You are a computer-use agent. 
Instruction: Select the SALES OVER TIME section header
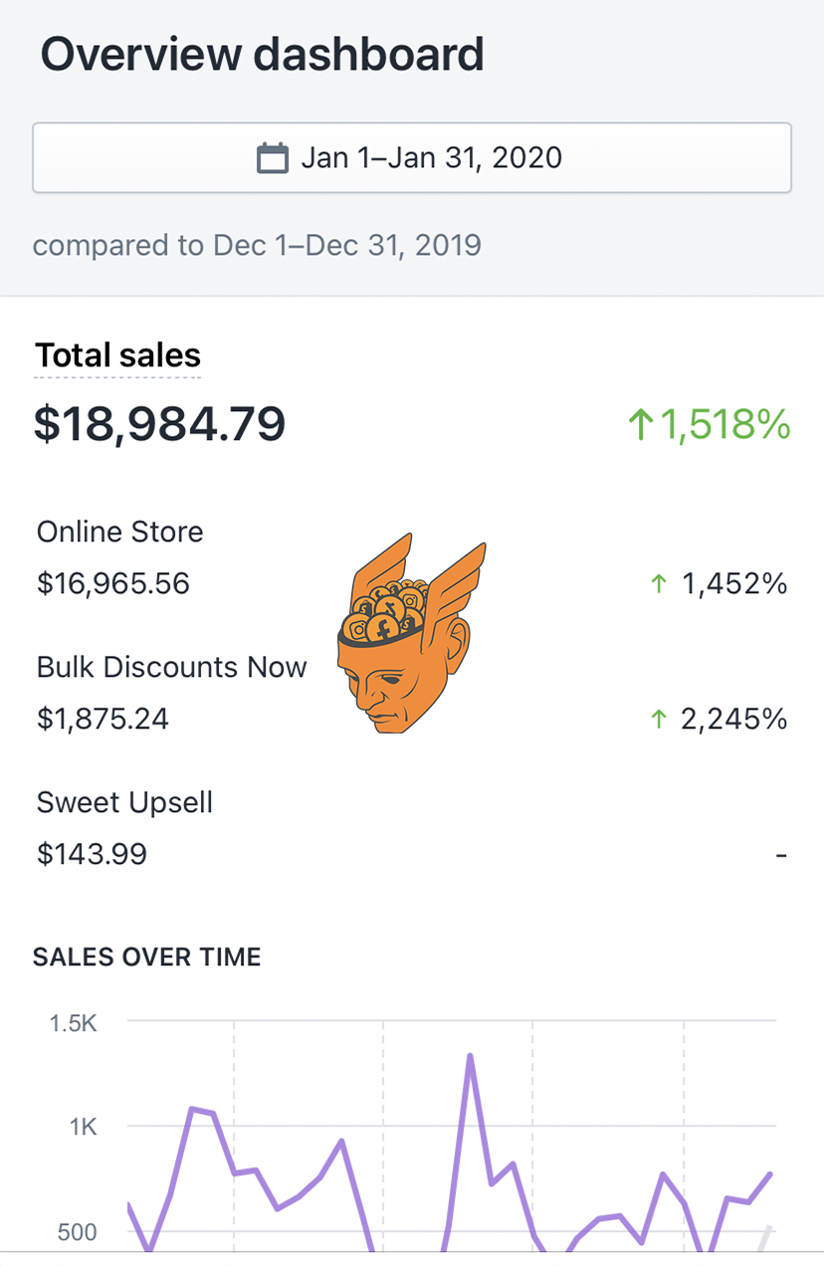coord(147,956)
